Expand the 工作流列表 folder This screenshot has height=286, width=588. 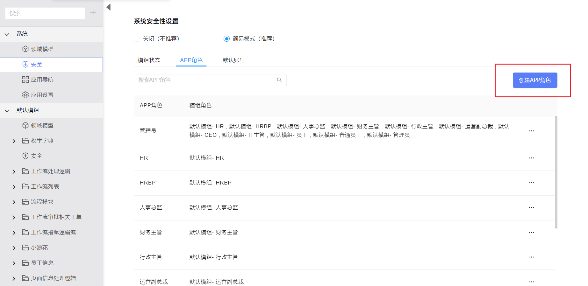pyautogui.click(x=14, y=187)
